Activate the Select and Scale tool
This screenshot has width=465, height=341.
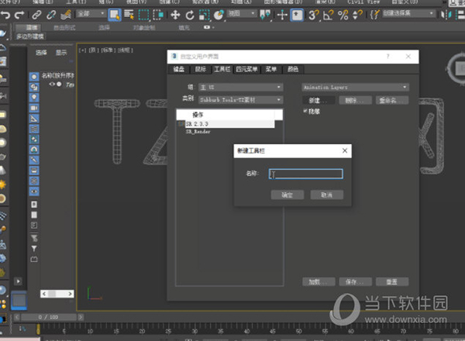[204, 15]
